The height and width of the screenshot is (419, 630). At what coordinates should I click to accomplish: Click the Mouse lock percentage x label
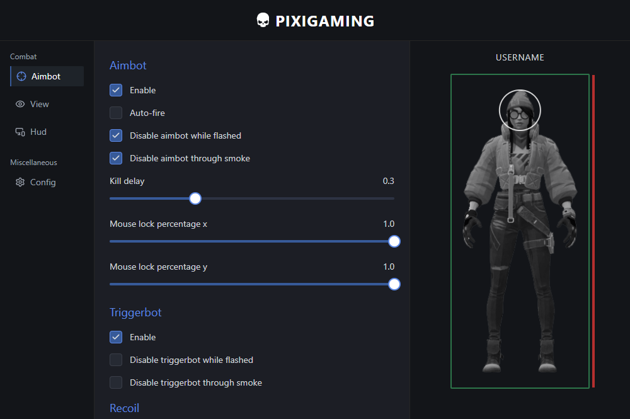click(x=158, y=224)
